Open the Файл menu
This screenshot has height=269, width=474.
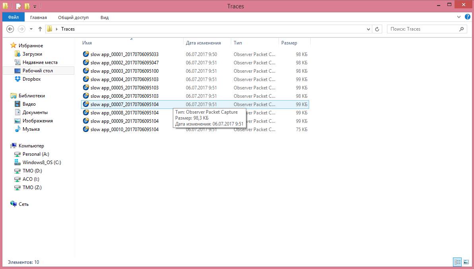coord(14,17)
